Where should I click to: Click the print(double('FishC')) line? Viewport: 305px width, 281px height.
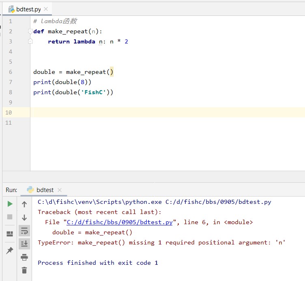(73, 92)
